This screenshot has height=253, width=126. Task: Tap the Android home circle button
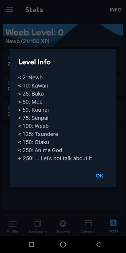(x=63, y=245)
